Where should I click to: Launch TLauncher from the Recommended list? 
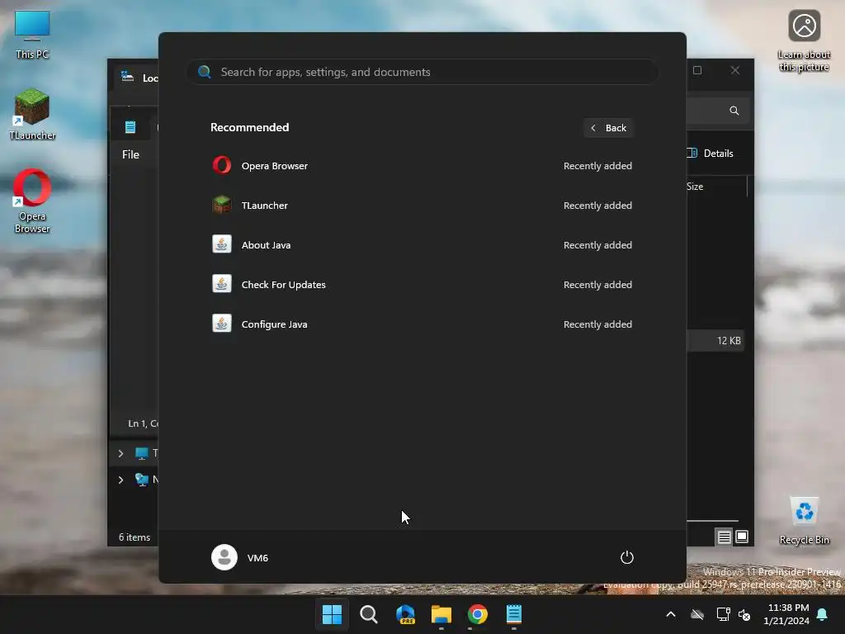pos(422,206)
